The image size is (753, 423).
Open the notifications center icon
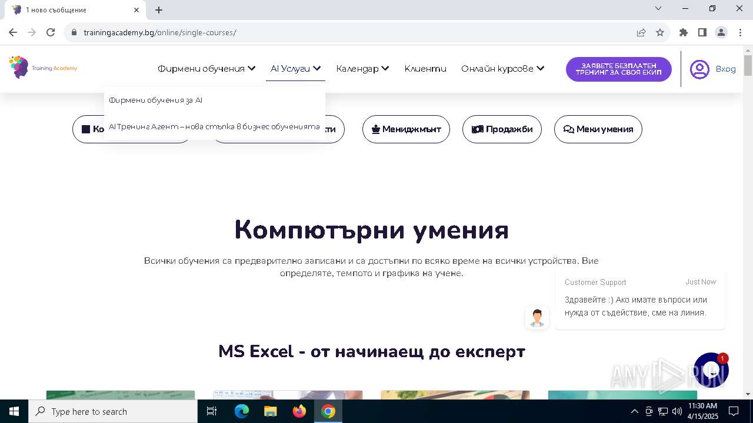click(734, 411)
